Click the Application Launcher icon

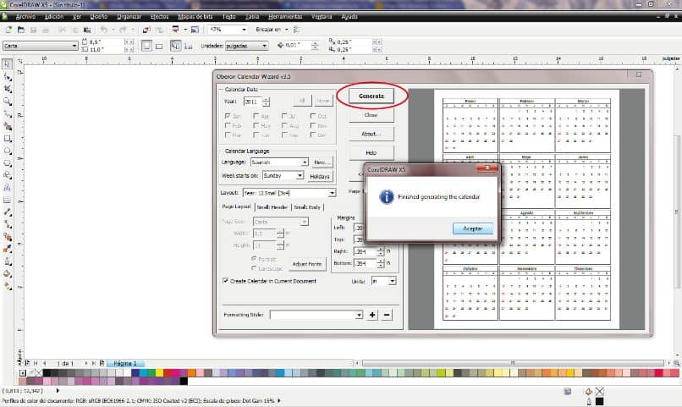176,30
